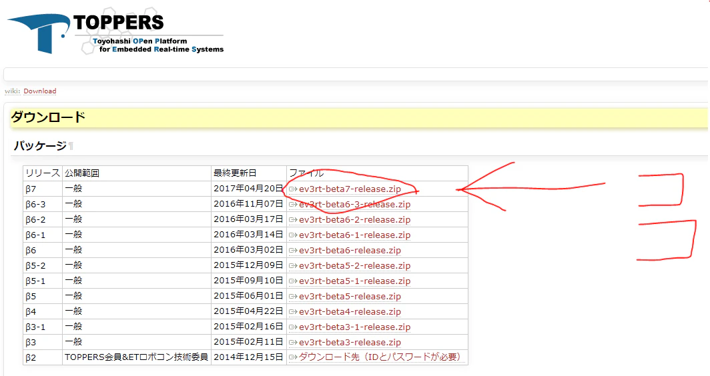Click the date 2016年03月02日
The image size is (710, 376).
tap(248, 250)
